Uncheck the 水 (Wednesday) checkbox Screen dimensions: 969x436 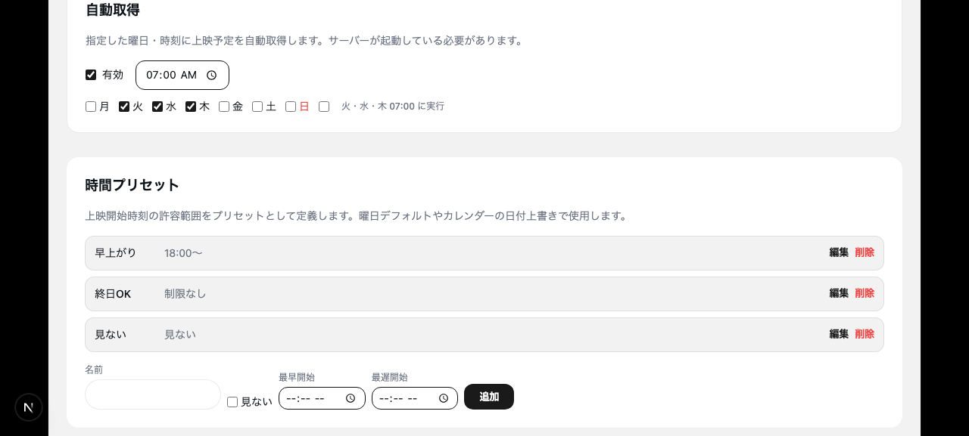coord(157,106)
